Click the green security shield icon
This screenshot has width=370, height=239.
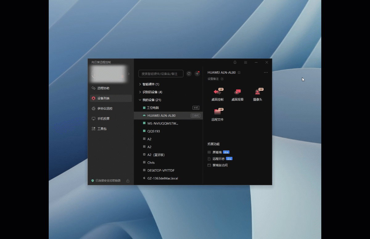point(92,181)
